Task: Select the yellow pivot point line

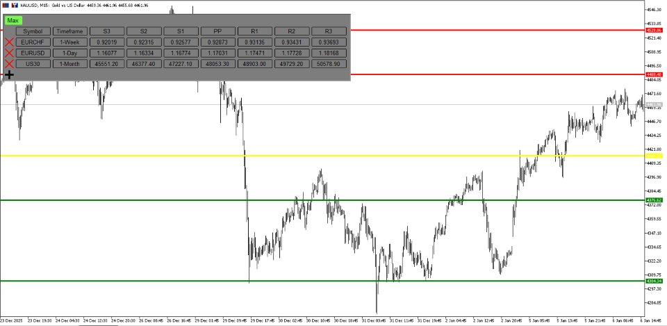Action: pos(322,156)
